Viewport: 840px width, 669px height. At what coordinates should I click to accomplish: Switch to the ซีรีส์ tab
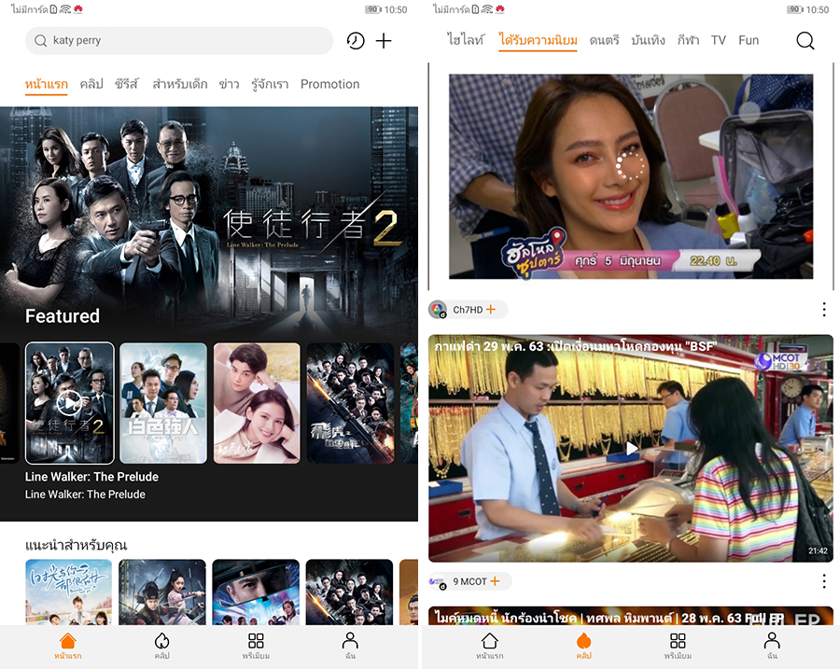coord(126,84)
